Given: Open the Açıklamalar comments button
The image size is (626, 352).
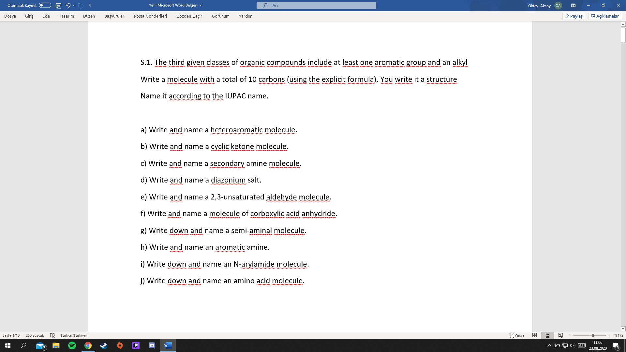Looking at the screenshot, I should (x=605, y=16).
